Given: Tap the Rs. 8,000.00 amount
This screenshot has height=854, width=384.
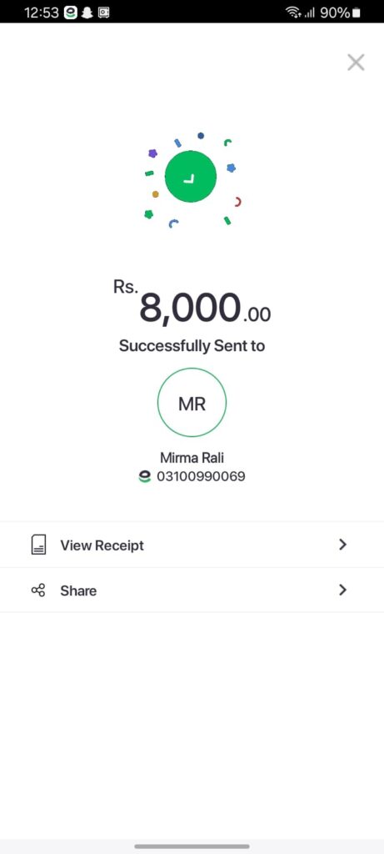Looking at the screenshot, I should [192, 302].
